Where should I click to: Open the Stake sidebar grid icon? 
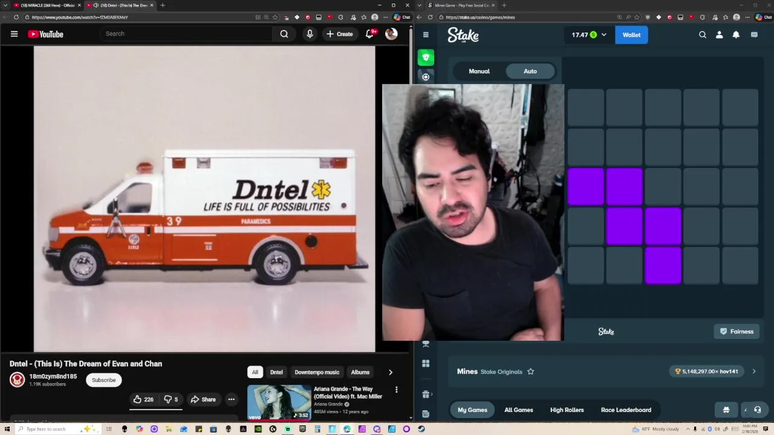pos(426,363)
